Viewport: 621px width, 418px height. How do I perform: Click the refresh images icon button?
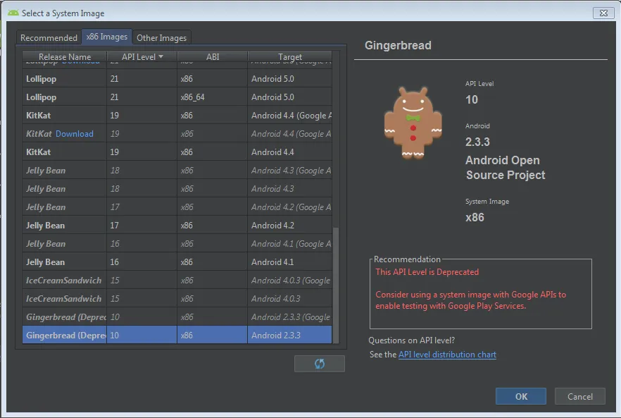(319, 364)
